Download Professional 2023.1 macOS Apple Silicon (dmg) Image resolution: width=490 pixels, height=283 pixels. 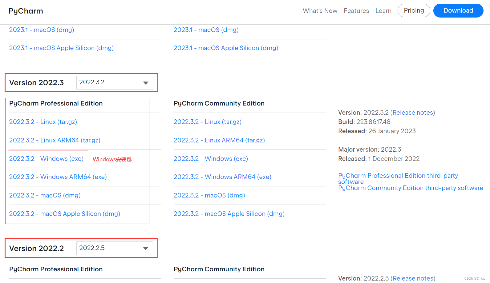coord(61,48)
